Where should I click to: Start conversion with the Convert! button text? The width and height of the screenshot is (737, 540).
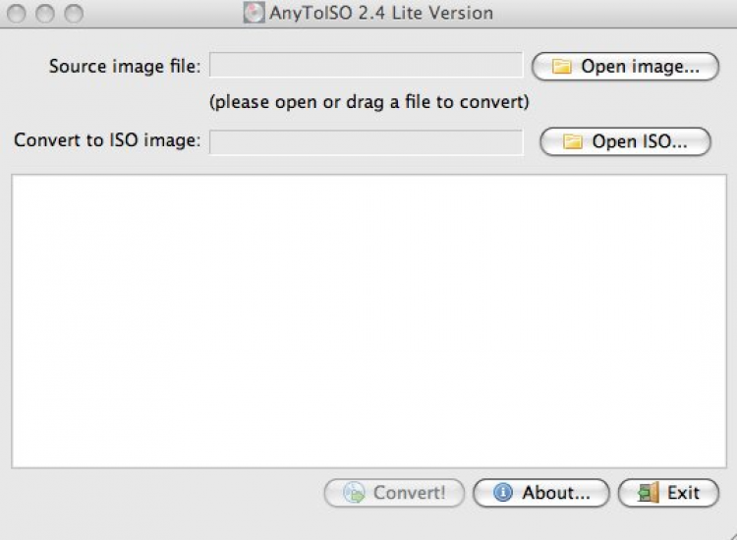(409, 493)
